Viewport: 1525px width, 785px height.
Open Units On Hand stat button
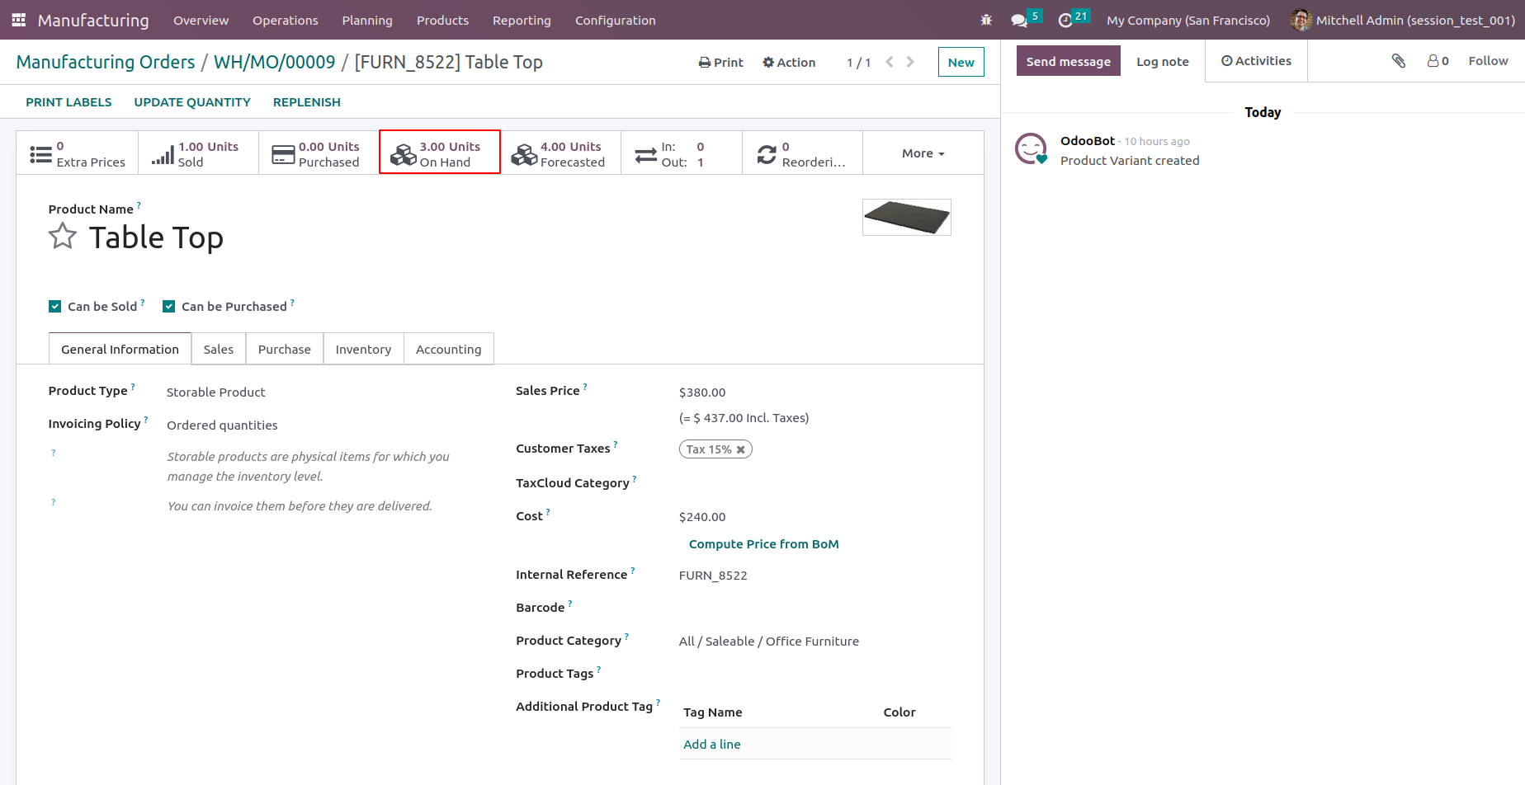tap(440, 153)
